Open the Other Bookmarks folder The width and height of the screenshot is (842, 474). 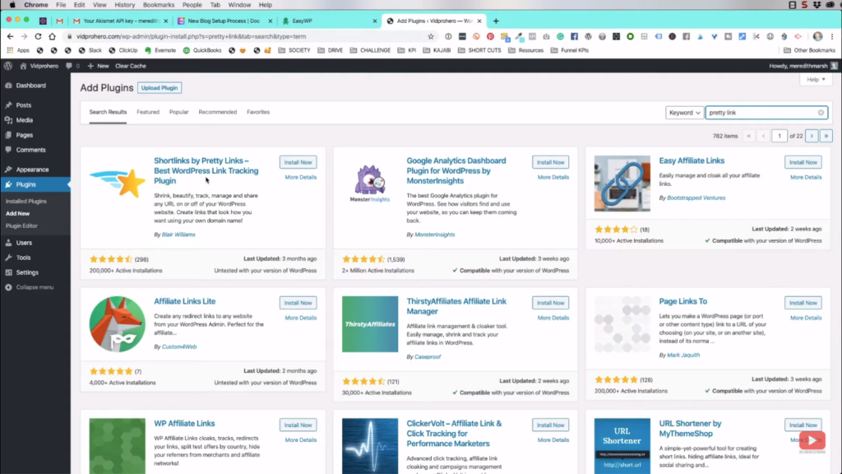coord(809,50)
